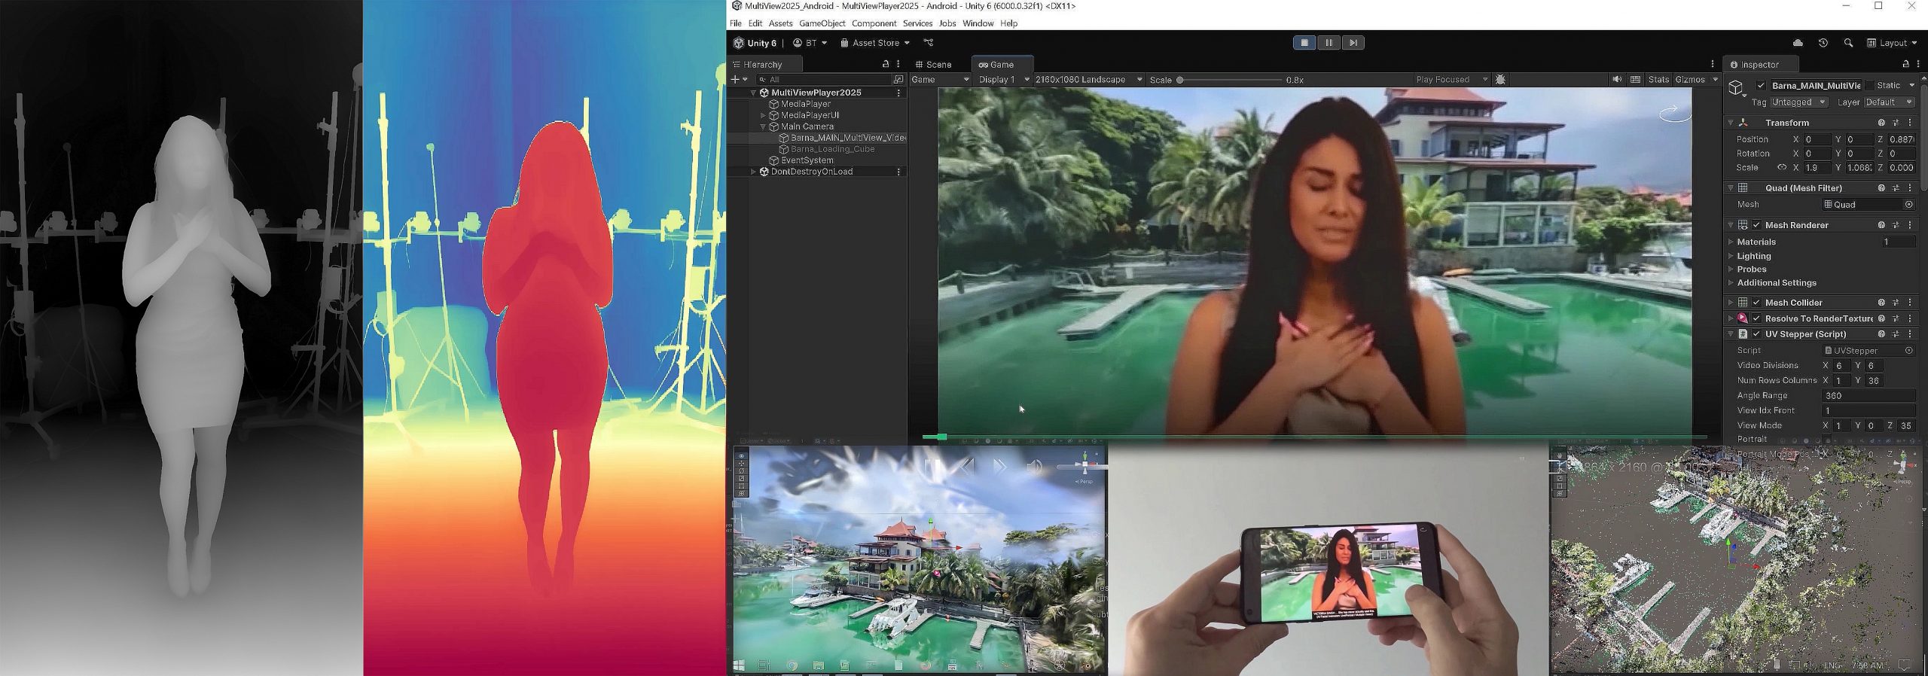Open the GameObject menu
Image resolution: width=1928 pixels, height=676 pixels.
pos(822,23)
